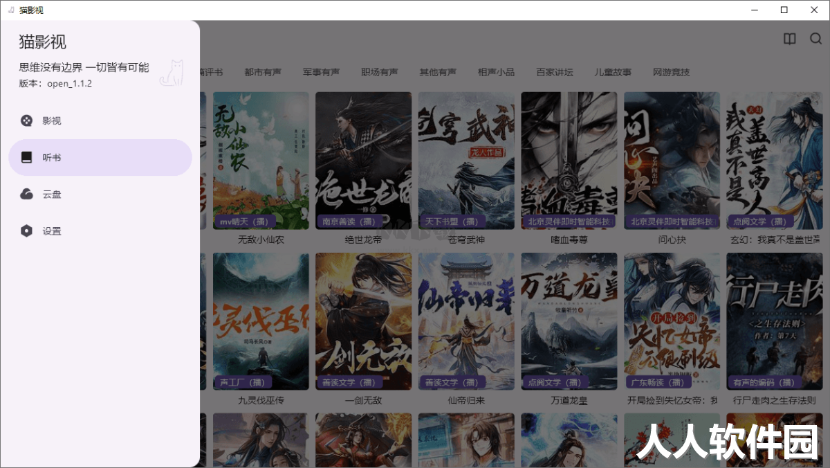Click the 善读文学 tag on 仙帝归来 cover
This screenshot has width=830, height=468.
(x=452, y=382)
